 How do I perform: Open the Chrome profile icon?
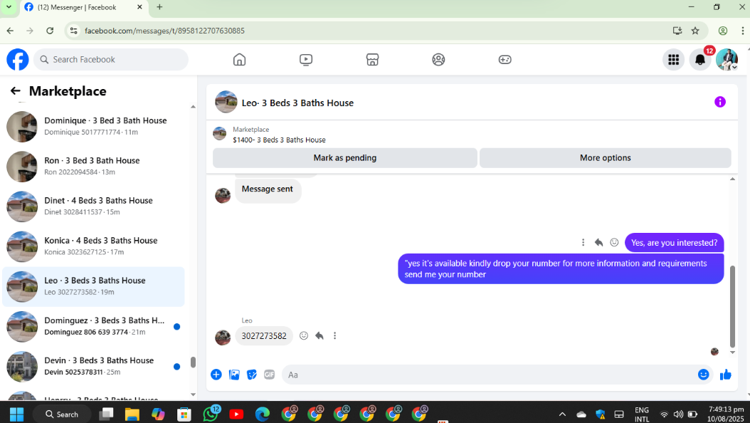723,31
